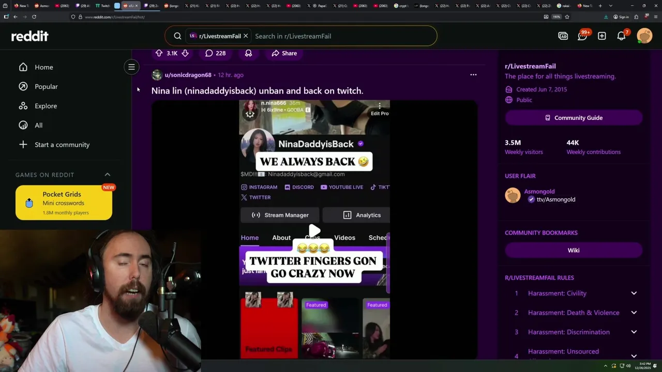Viewport: 662px width, 372px height.
Task: Open the taskbar clock 3:42 PM
Action: click(643, 366)
